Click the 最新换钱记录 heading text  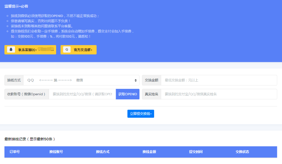coord(30,139)
